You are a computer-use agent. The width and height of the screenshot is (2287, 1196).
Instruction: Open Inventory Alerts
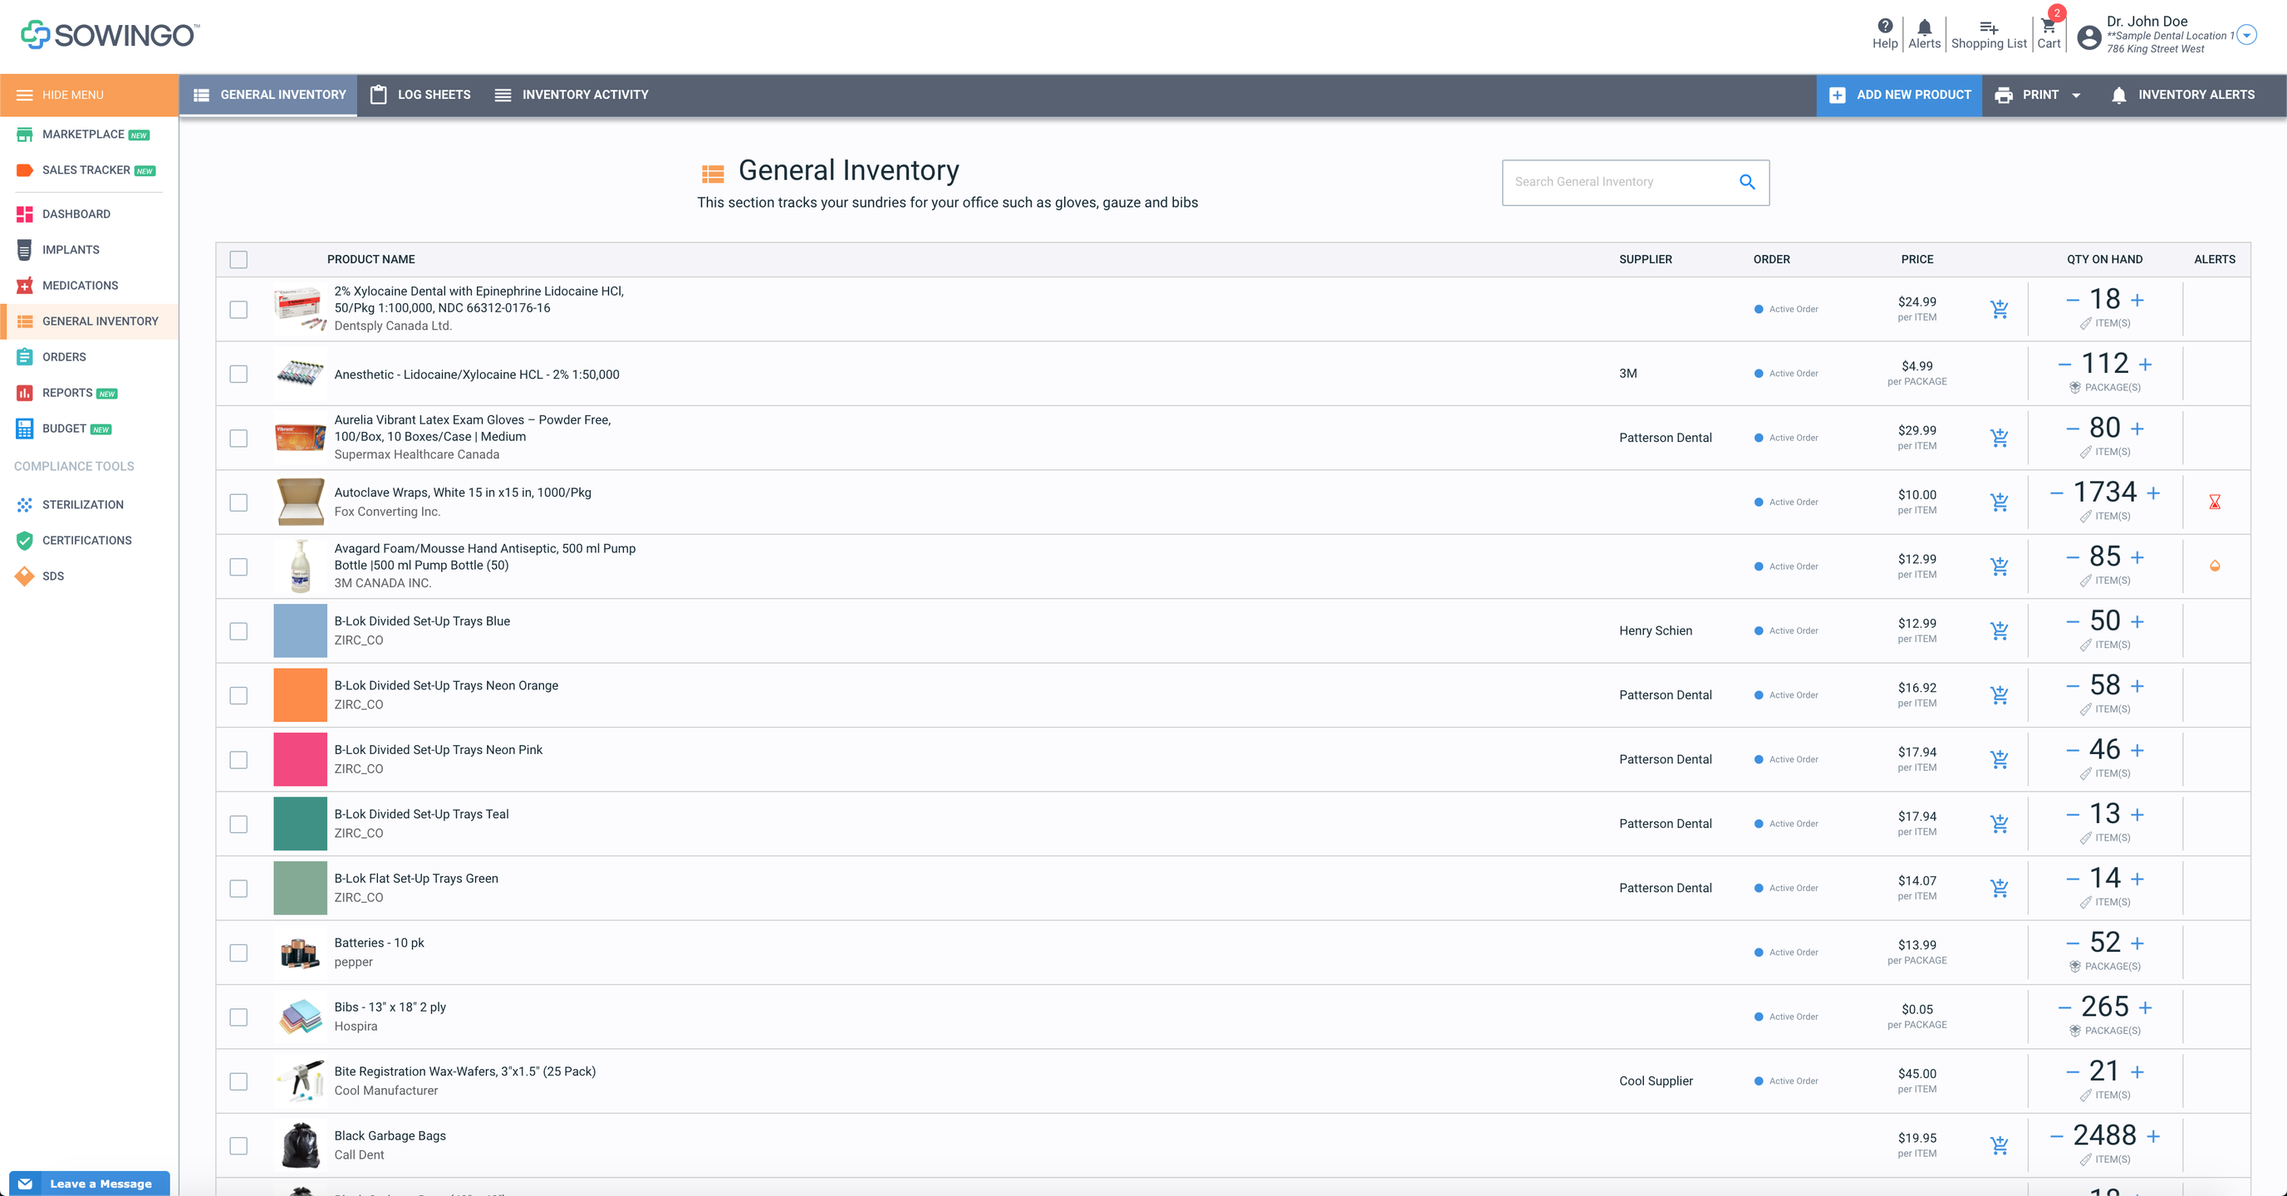coord(2182,95)
